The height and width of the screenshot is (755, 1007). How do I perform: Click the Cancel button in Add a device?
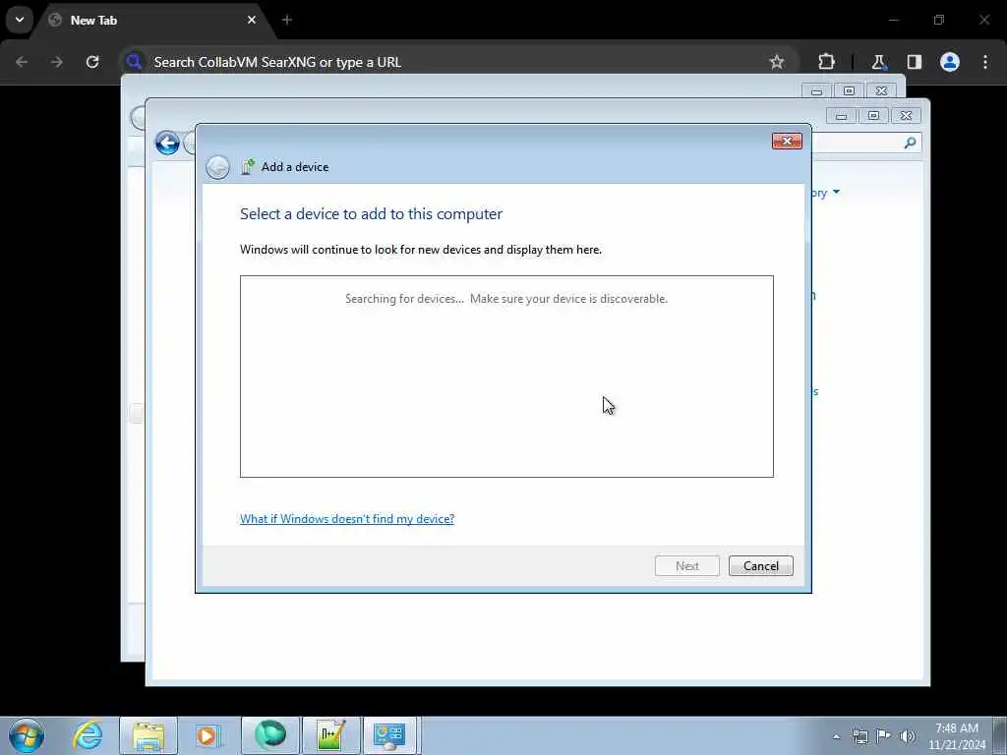coord(760,565)
